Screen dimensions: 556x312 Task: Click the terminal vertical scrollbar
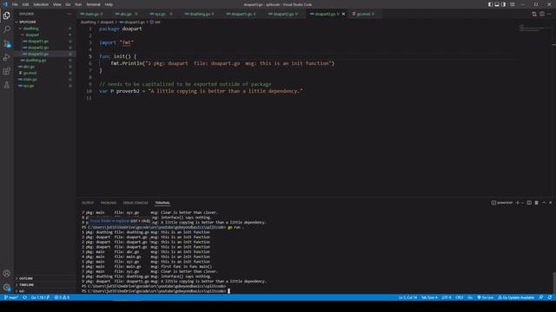pyautogui.click(x=554, y=283)
